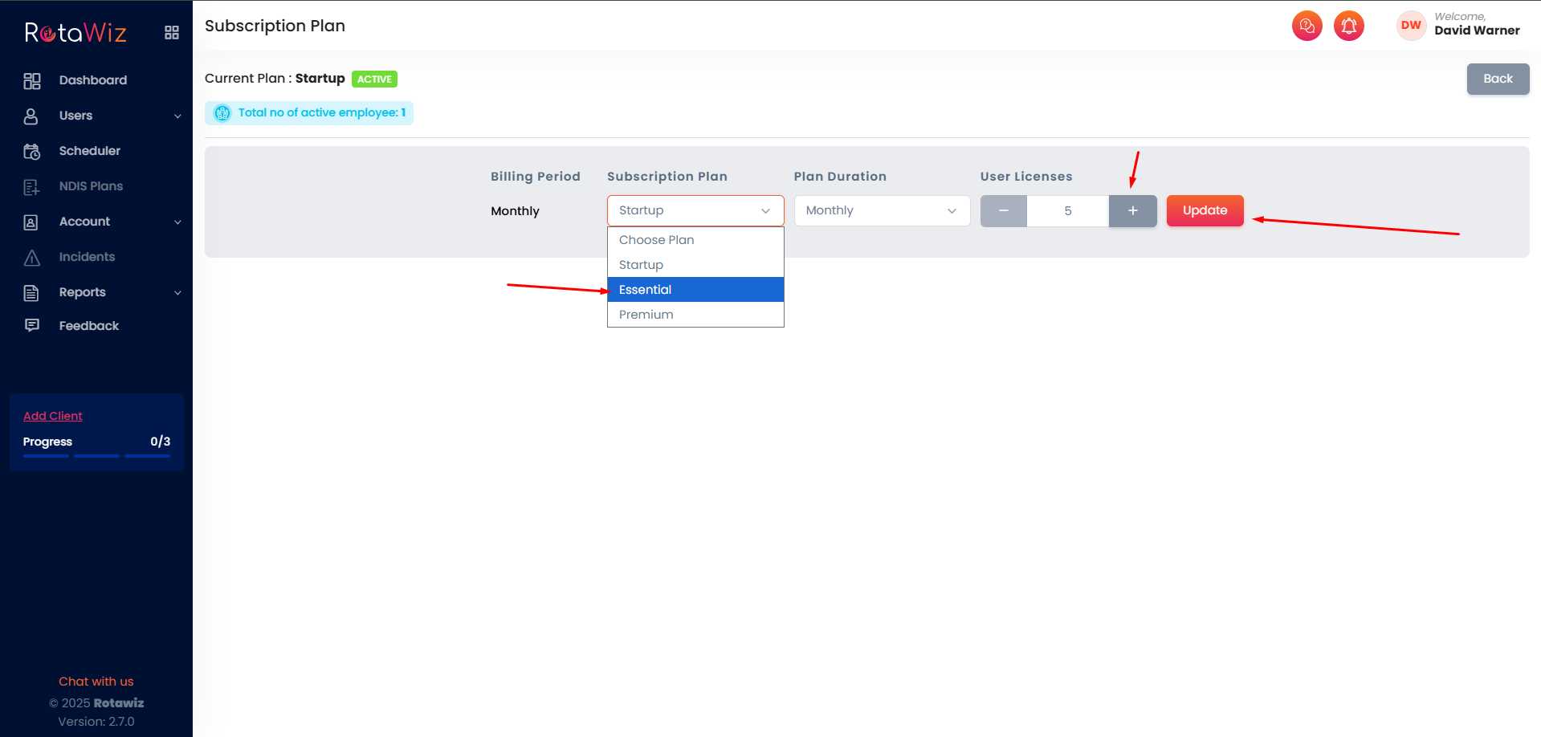The height and width of the screenshot is (737, 1541).
Task: Open Dashboard from the sidebar
Action: coord(92,80)
